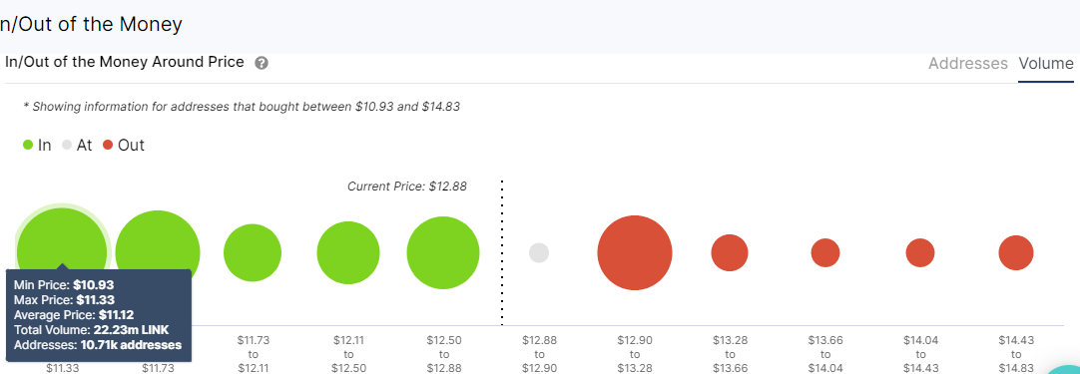Click the green $12.11 to $12.50 bubble

click(x=348, y=252)
